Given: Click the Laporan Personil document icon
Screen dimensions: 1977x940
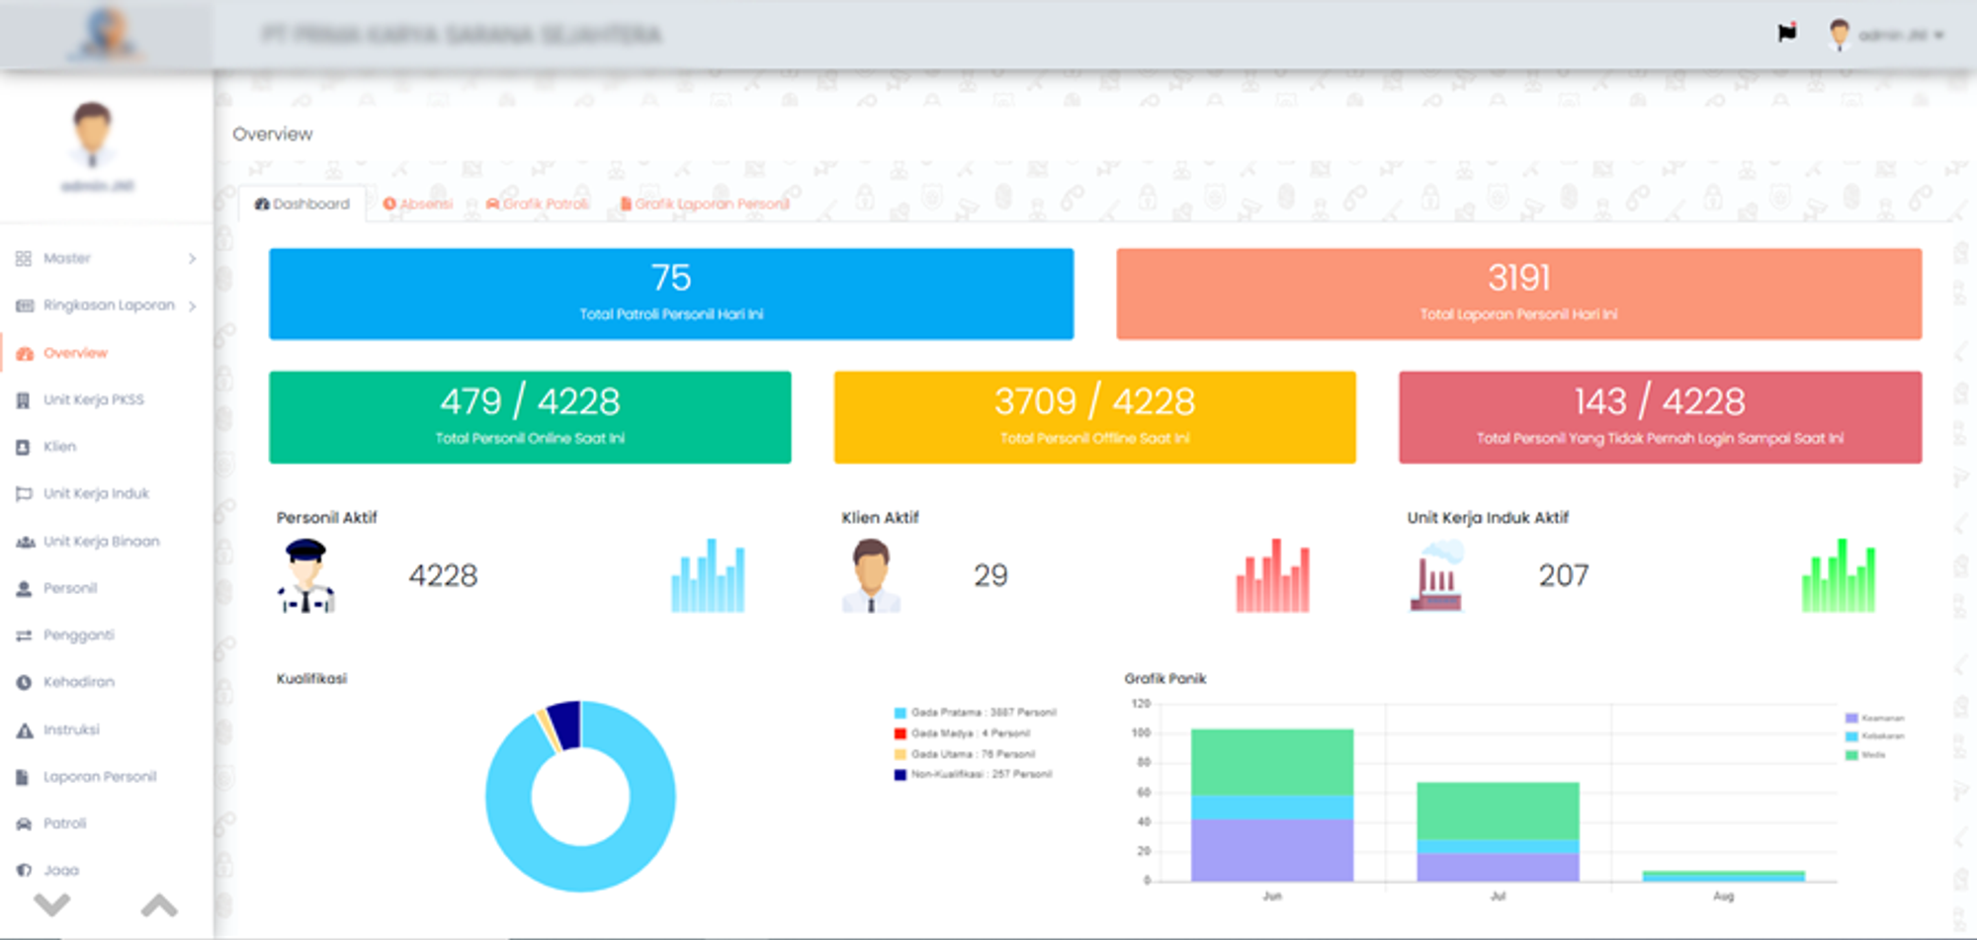Looking at the screenshot, I should pyautogui.click(x=24, y=777).
